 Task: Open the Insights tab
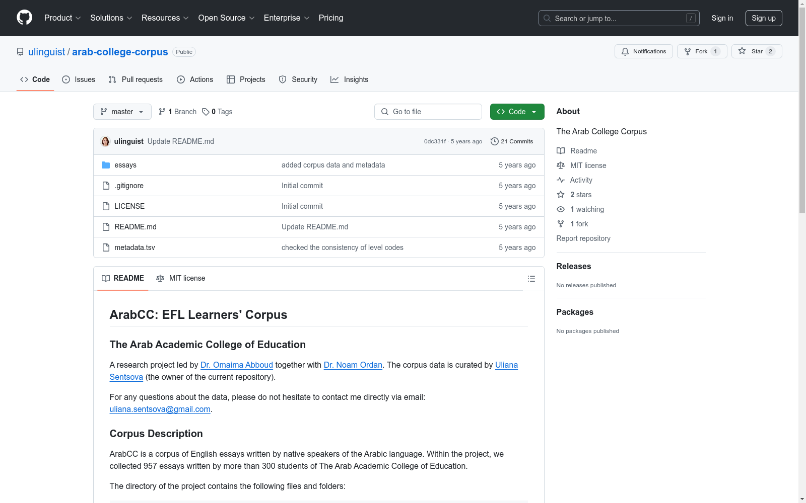[x=350, y=79]
